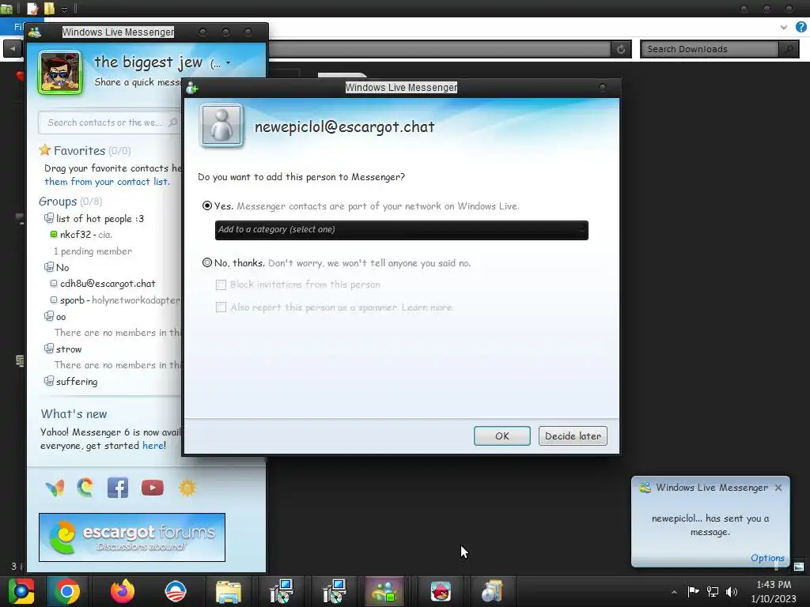
Task: Click the network tray icon
Action: point(713,591)
